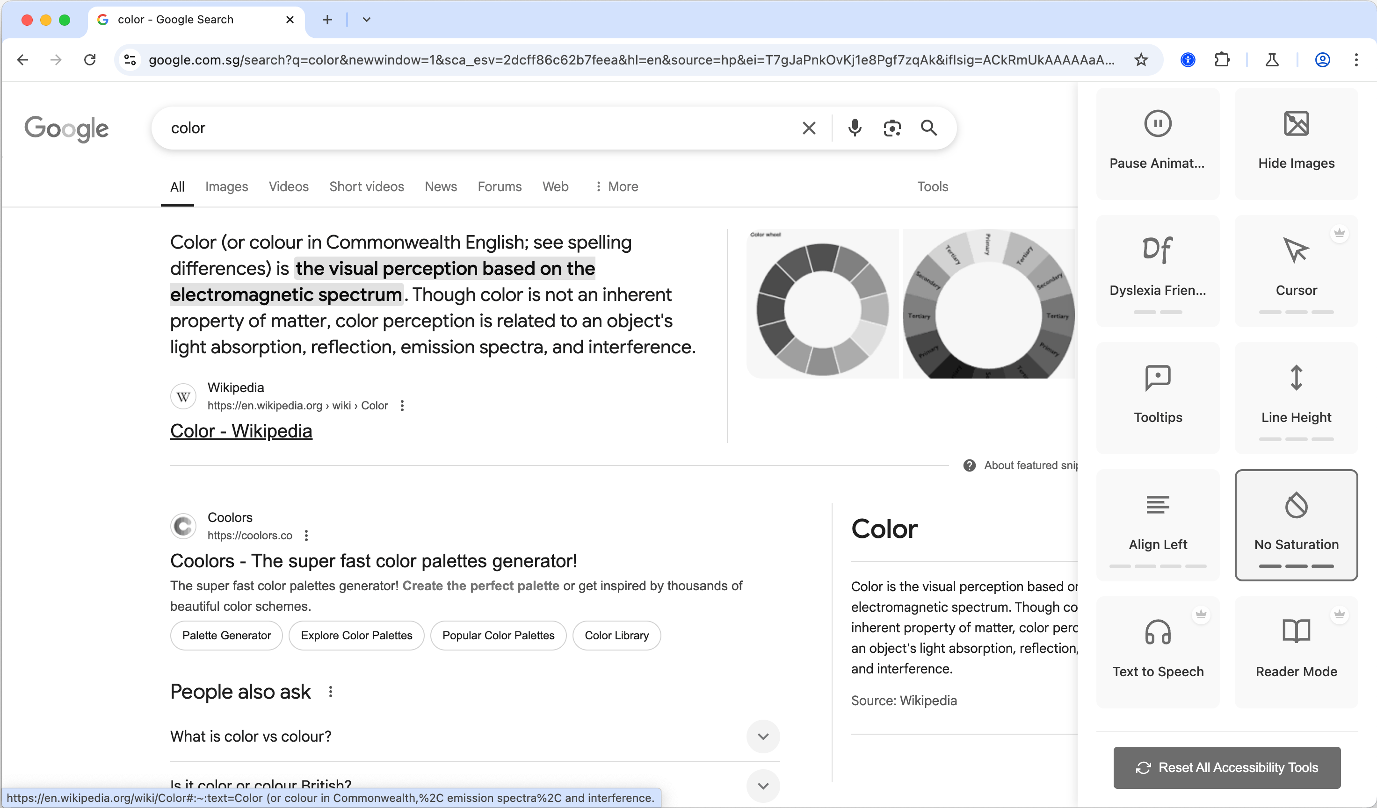Toggle the Align Left tool
Viewport: 1377px width, 808px height.
click(x=1157, y=525)
